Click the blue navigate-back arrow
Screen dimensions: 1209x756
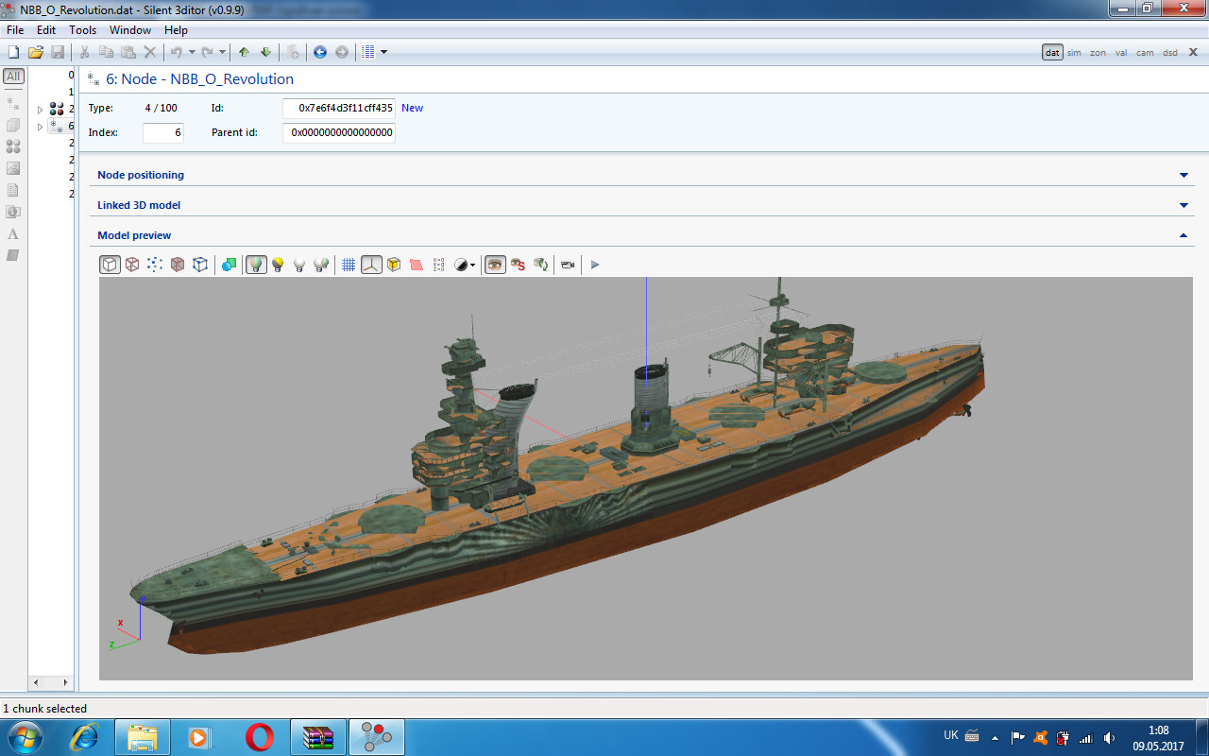pyautogui.click(x=320, y=52)
